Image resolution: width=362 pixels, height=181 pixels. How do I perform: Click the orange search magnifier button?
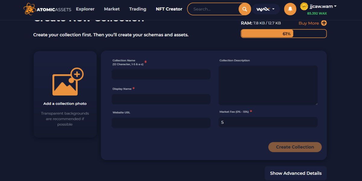point(245,9)
